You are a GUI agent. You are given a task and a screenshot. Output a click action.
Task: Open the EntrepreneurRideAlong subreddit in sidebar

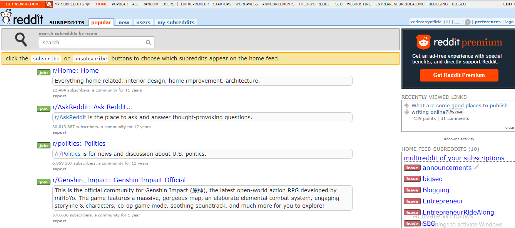coord(458,212)
